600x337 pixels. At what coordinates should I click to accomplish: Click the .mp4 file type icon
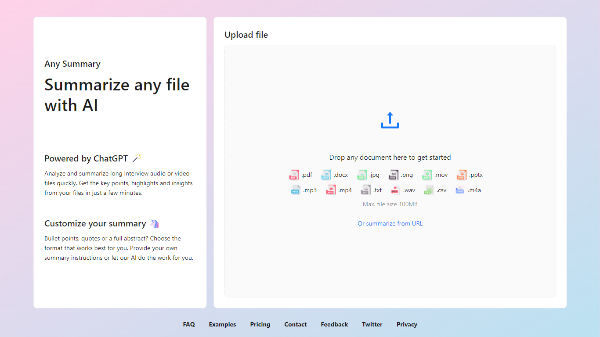tap(331, 190)
